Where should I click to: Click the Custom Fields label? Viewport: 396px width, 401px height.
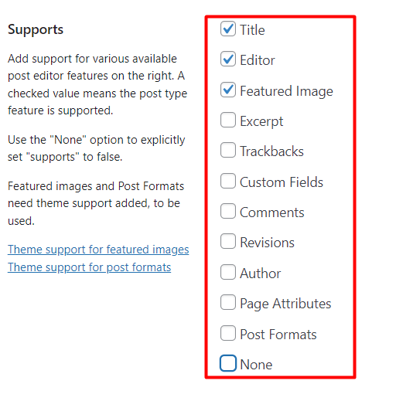click(x=282, y=182)
